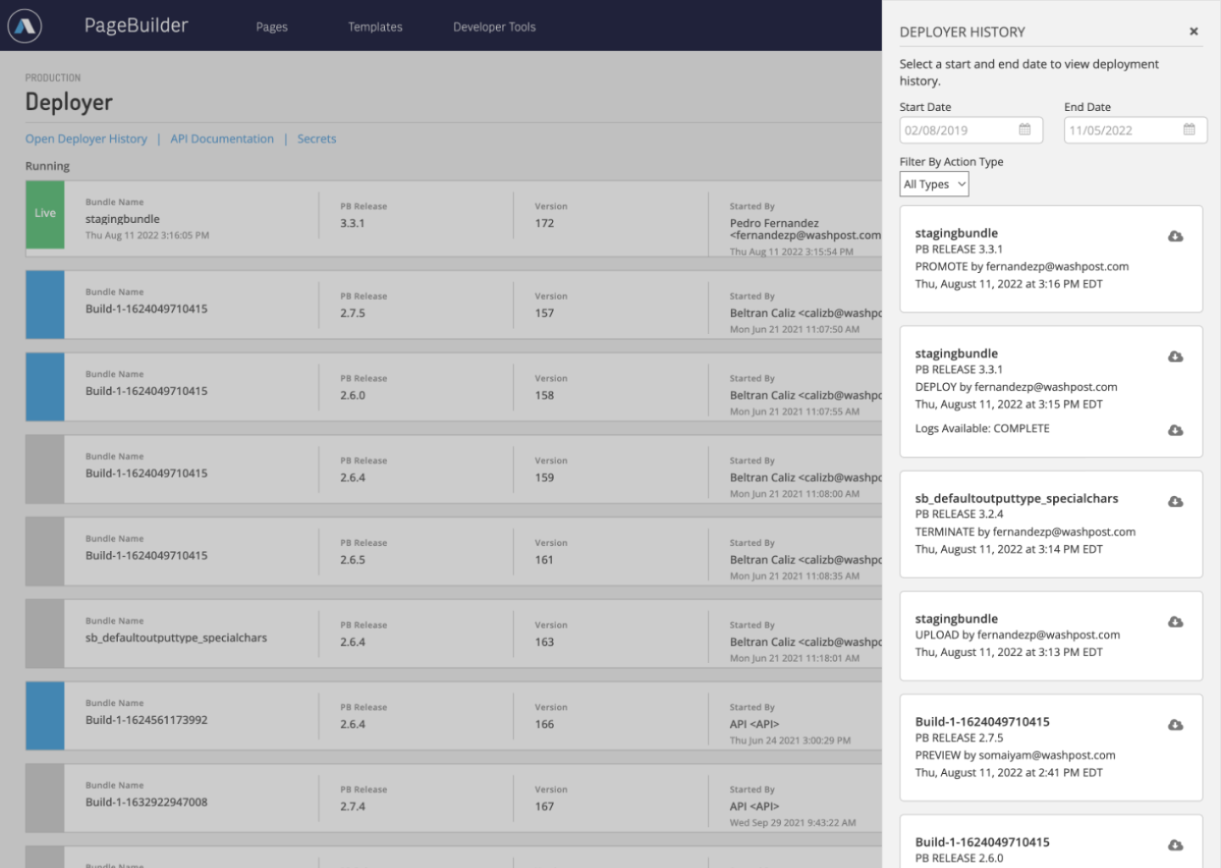Select the stagingbundle bundle name in Running list
Viewport: 1221px width, 868px height.
point(122,219)
